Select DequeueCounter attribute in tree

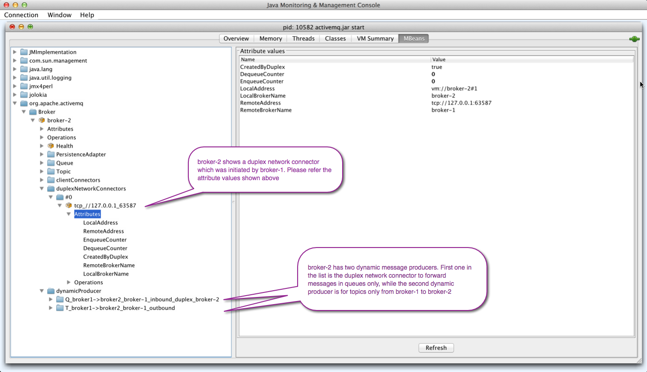[105, 248]
